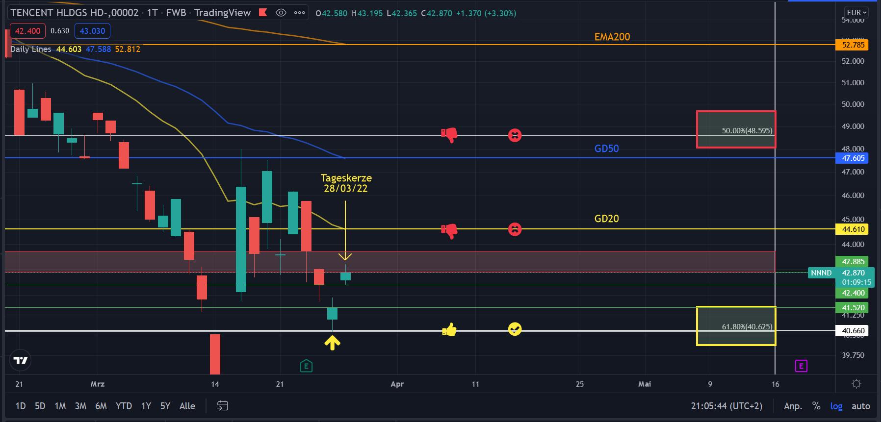Click the purple earnings E marker
The height and width of the screenshot is (422, 881).
801,366
